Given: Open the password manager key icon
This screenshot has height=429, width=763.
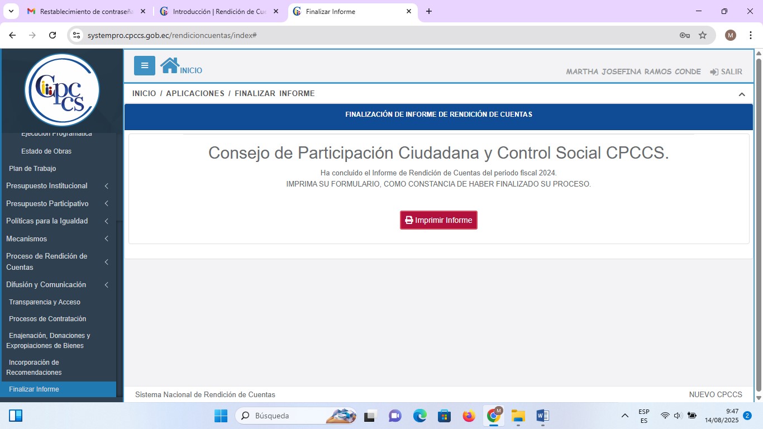Looking at the screenshot, I should click(684, 35).
